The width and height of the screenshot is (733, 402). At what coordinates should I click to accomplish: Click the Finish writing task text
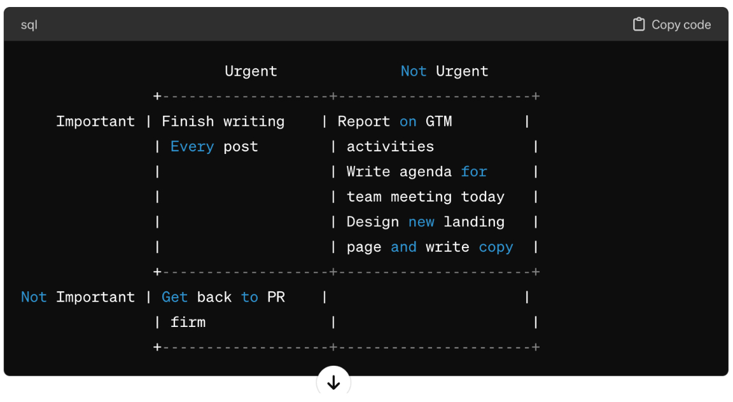223,121
